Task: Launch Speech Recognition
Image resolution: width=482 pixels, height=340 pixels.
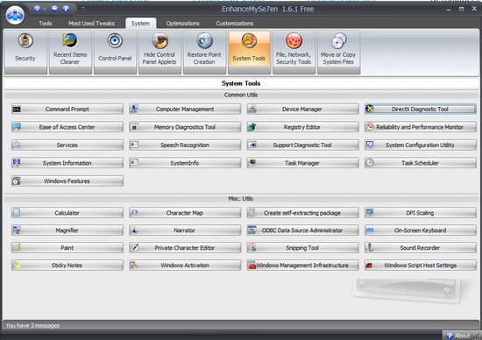Action: click(185, 145)
